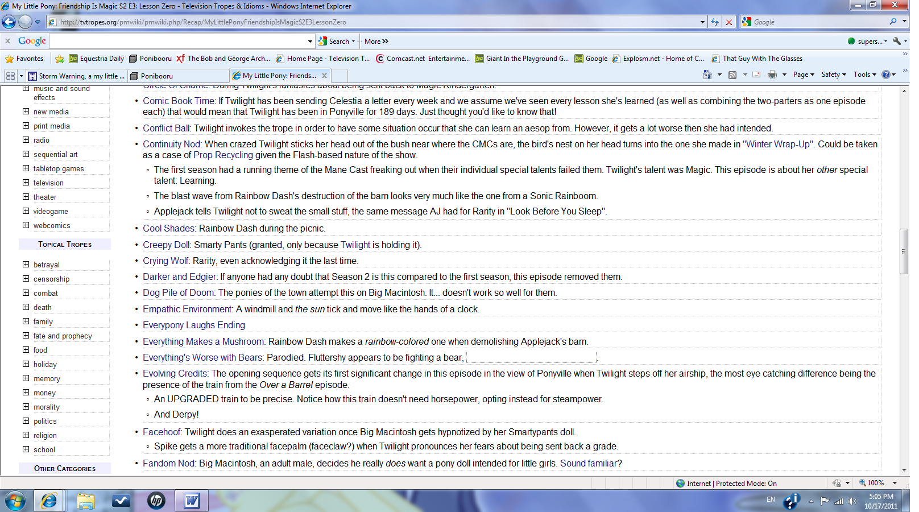Open the Comcast.net Entertainment favorite
The image size is (919, 512).
coord(423,58)
